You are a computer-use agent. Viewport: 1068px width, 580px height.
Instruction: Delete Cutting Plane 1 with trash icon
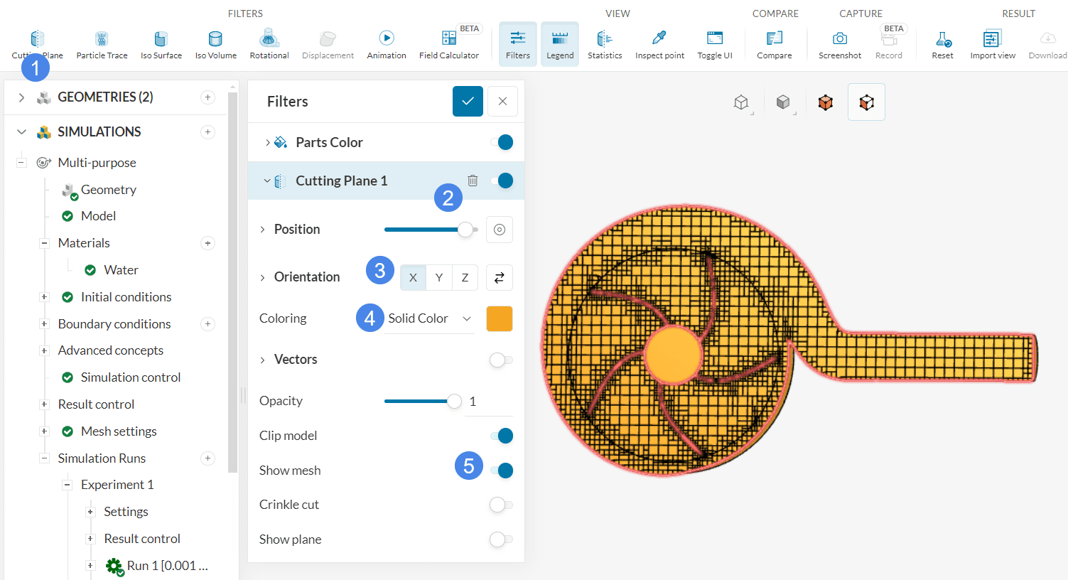(x=473, y=181)
